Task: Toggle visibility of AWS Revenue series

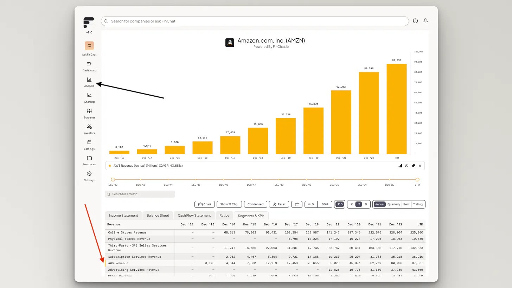Action: (407, 166)
